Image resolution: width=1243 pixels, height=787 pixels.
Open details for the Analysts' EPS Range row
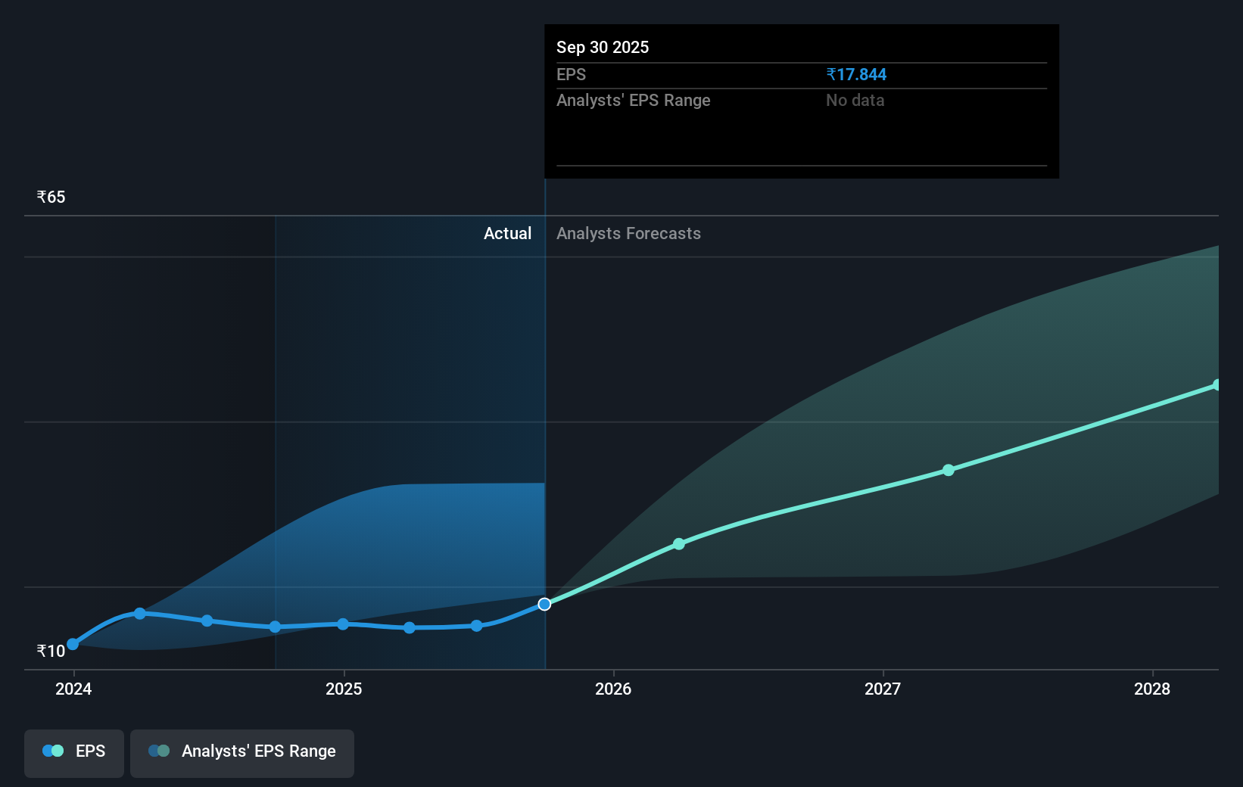pos(633,100)
